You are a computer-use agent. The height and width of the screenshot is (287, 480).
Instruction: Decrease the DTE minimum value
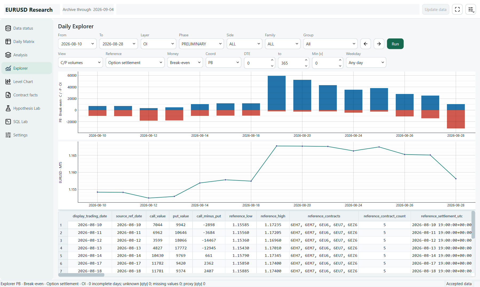click(x=272, y=66)
